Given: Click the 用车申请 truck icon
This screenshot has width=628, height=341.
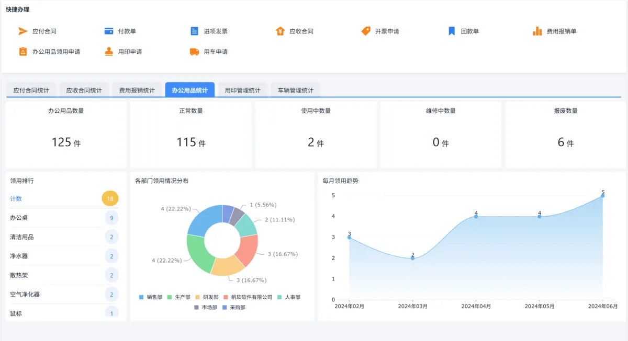Looking at the screenshot, I should click(194, 52).
